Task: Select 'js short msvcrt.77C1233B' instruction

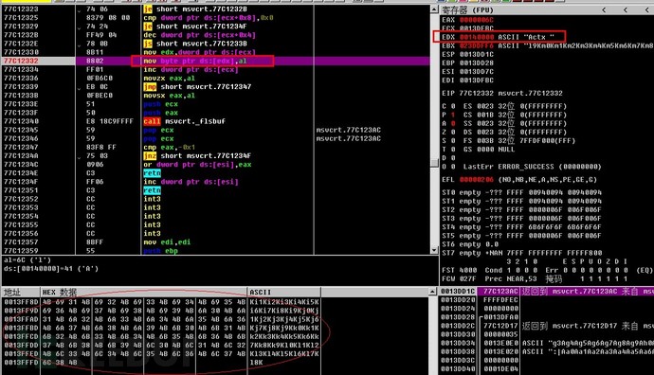Action: [x=195, y=44]
